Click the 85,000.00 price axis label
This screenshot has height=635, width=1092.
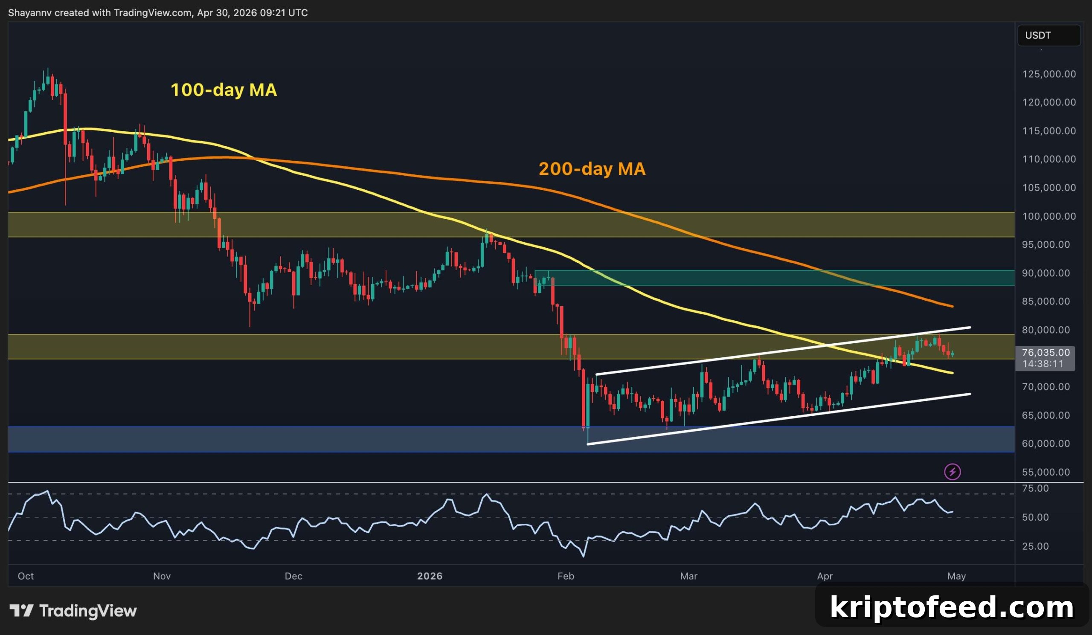coord(1046,301)
